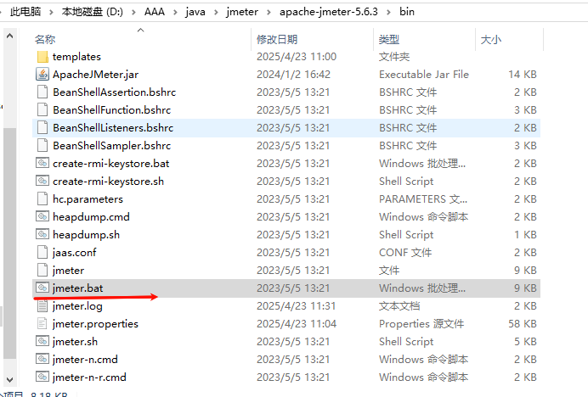Click the jmeter.log text document icon

tap(42, 306)
